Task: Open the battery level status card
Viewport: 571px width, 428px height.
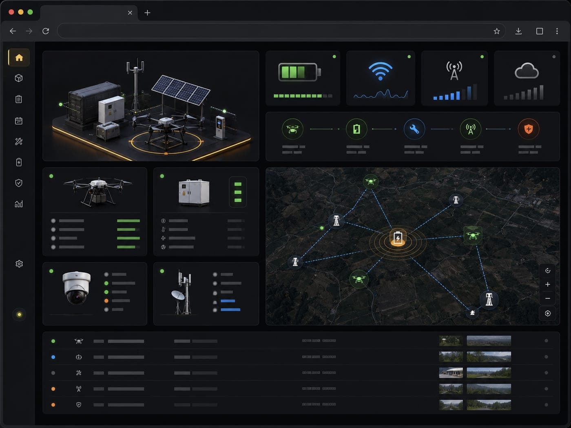Action: [x=303, y=78]
